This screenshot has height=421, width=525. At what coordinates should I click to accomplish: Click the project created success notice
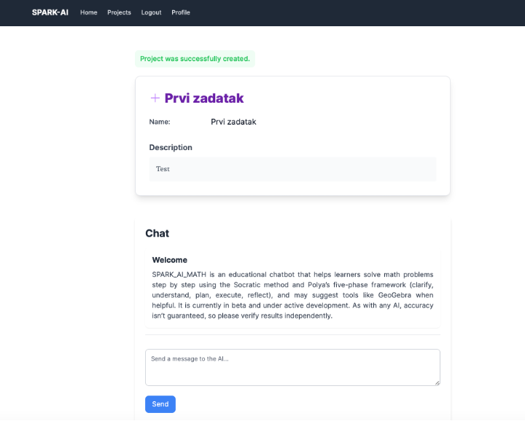tap(195, 58)
